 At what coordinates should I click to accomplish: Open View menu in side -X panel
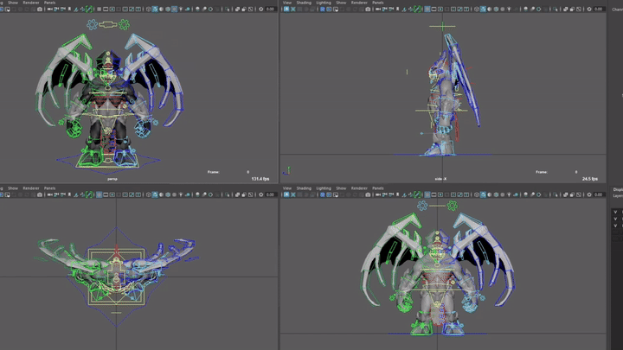pyautogui.click(x=287, y=3)
